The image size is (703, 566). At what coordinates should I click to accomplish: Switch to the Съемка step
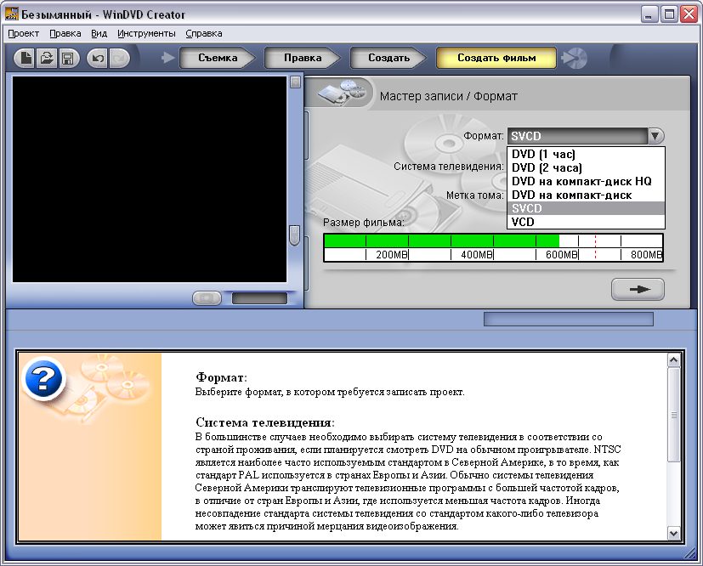pyautogui.click(x=218, y=58)
